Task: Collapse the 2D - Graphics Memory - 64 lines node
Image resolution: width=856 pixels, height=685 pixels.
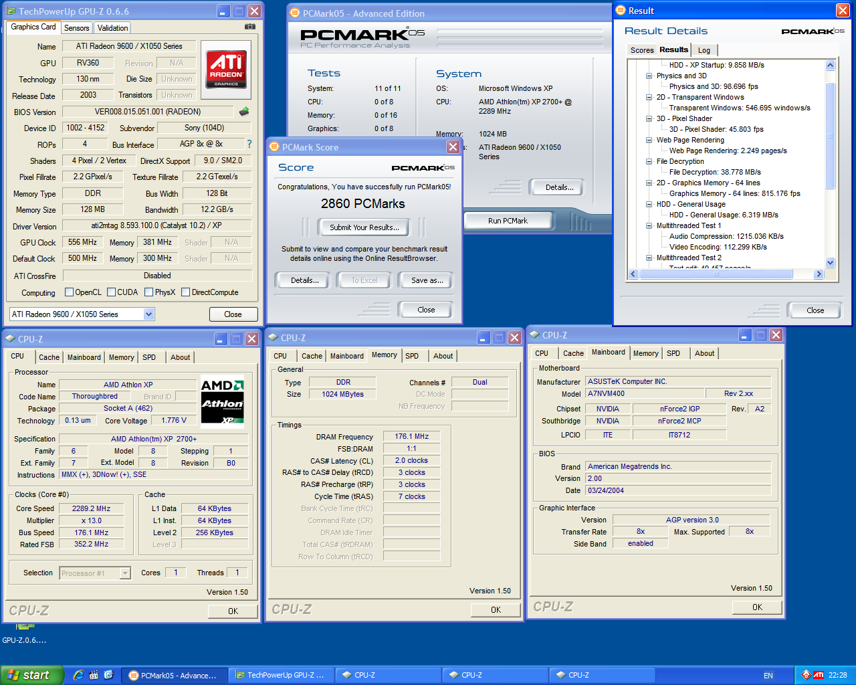Action: point(649,183)
